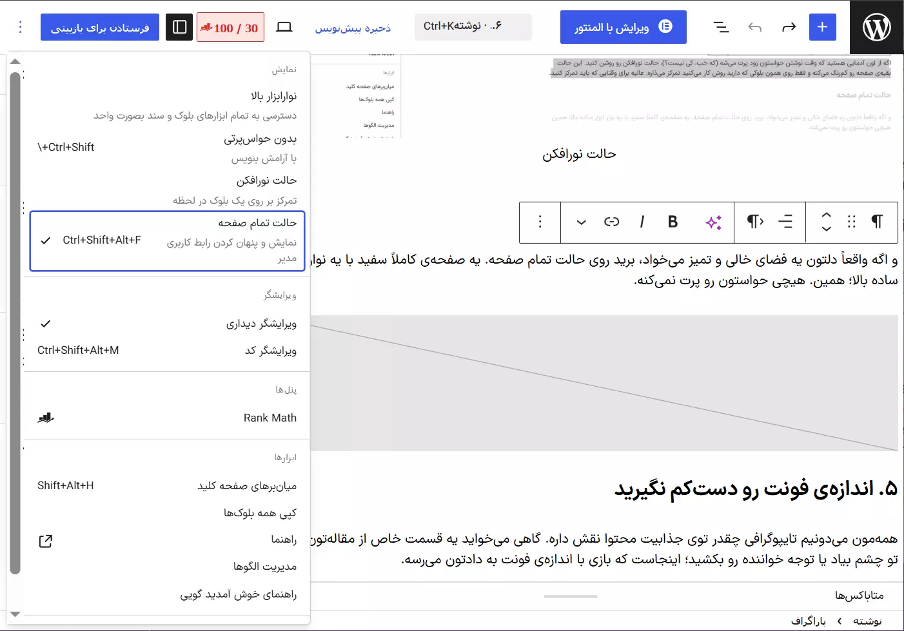The height and width of the screenshot is (631, 904).
Task: Expand the متاباکس‌ها meta boxes panel
Action: (x=860, y=595)
